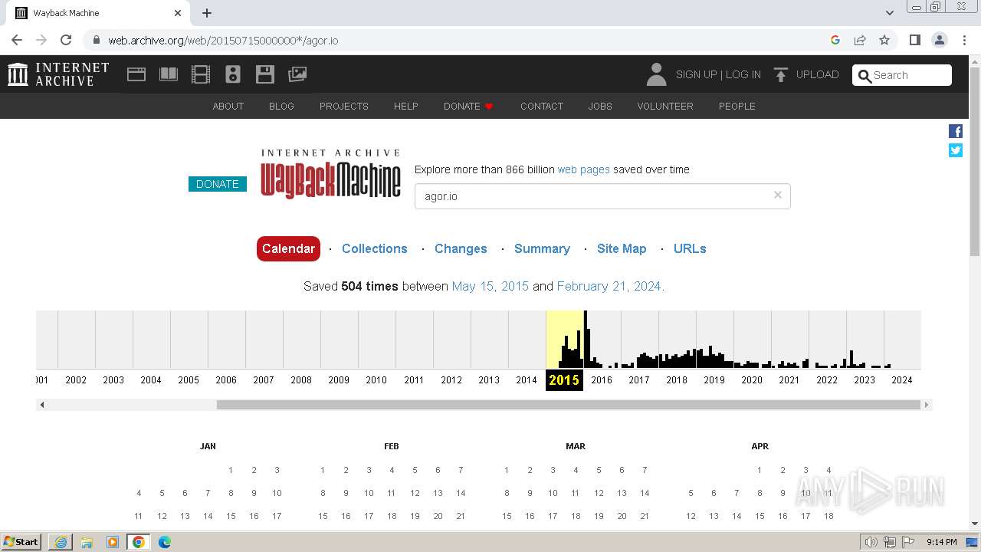981x552 pixels.
Task: Switch to the Summary tab
Action: pyautogui.click(x=542, y=248)
